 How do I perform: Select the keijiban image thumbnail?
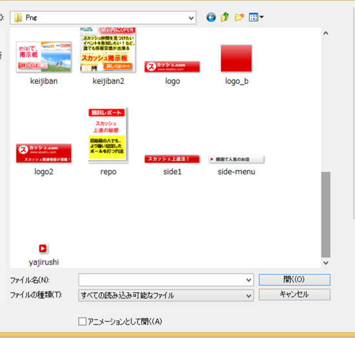pyautogui.click(x=44, y=57)
